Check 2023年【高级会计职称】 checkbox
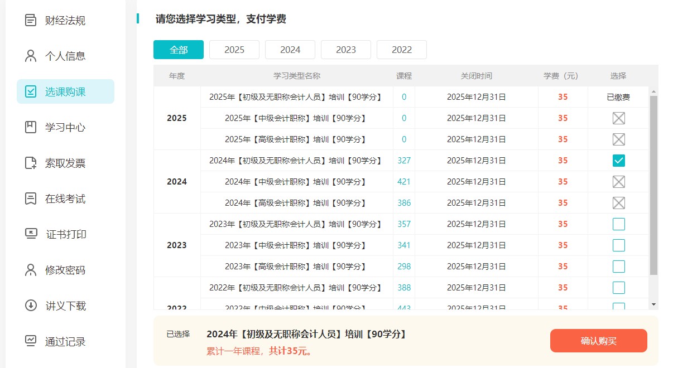 point(618,267)
